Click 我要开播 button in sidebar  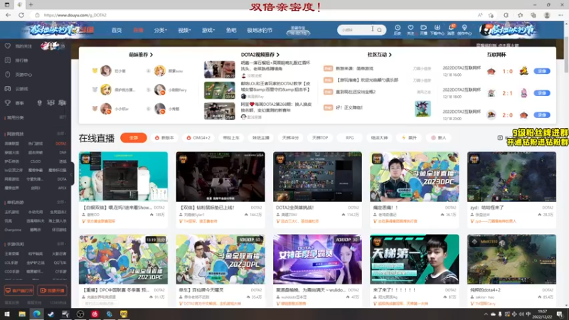coord(52,291)
